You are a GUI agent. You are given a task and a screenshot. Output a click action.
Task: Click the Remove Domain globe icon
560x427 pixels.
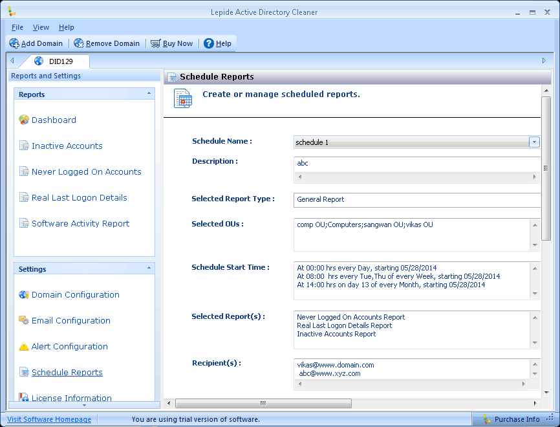click(79, 43)
